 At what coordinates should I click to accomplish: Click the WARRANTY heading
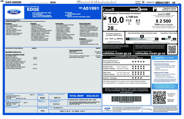click(x=83, y=39)
